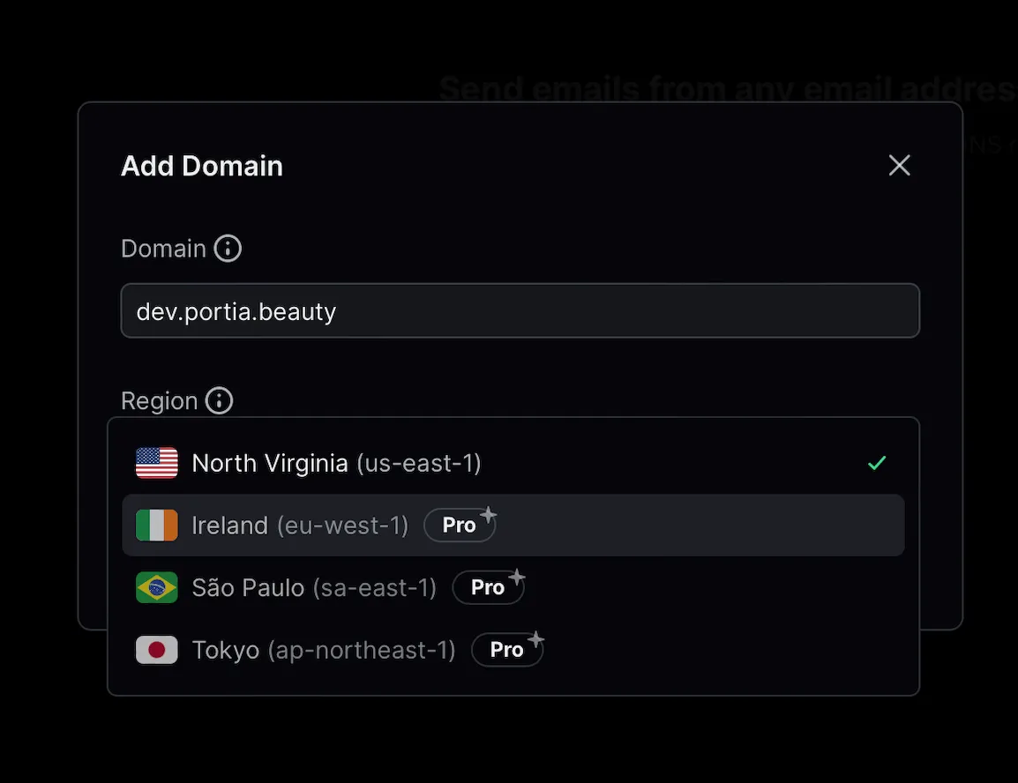Select the Ireland eu-west-1 region
The height and width of the screenshot is (783, 1018).
coord(300,525)
